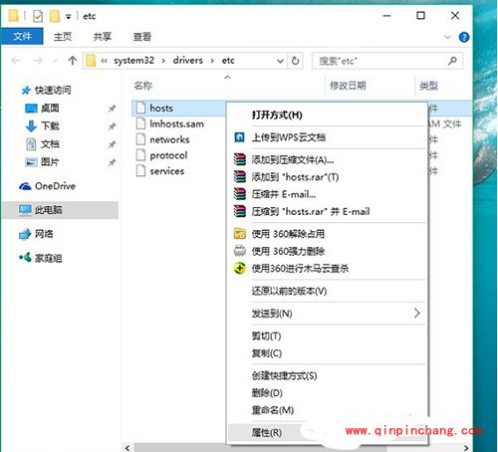Refresh the etc folder view
The image size is (498, 452).
(295, 61)
